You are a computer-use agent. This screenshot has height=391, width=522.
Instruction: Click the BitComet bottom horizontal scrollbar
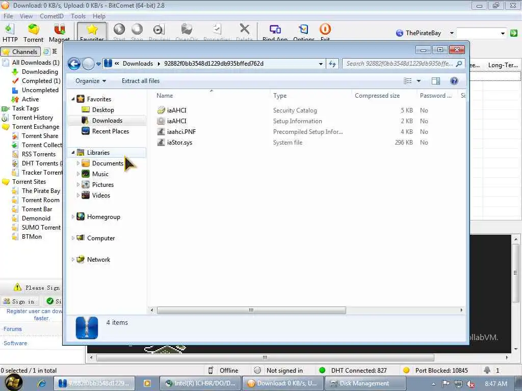265,357
